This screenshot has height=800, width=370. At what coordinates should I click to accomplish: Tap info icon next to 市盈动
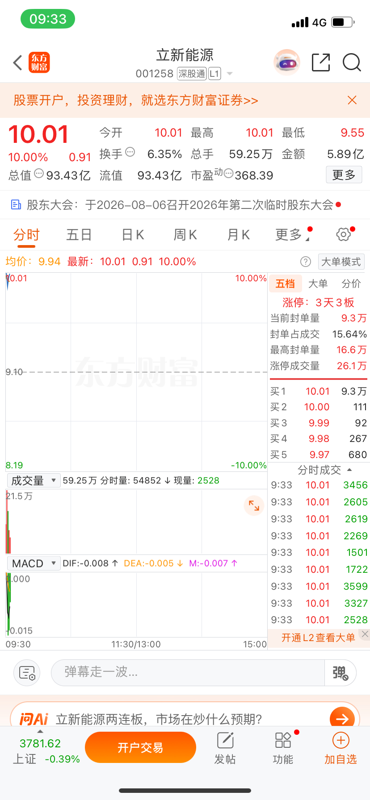pos(228,173)
